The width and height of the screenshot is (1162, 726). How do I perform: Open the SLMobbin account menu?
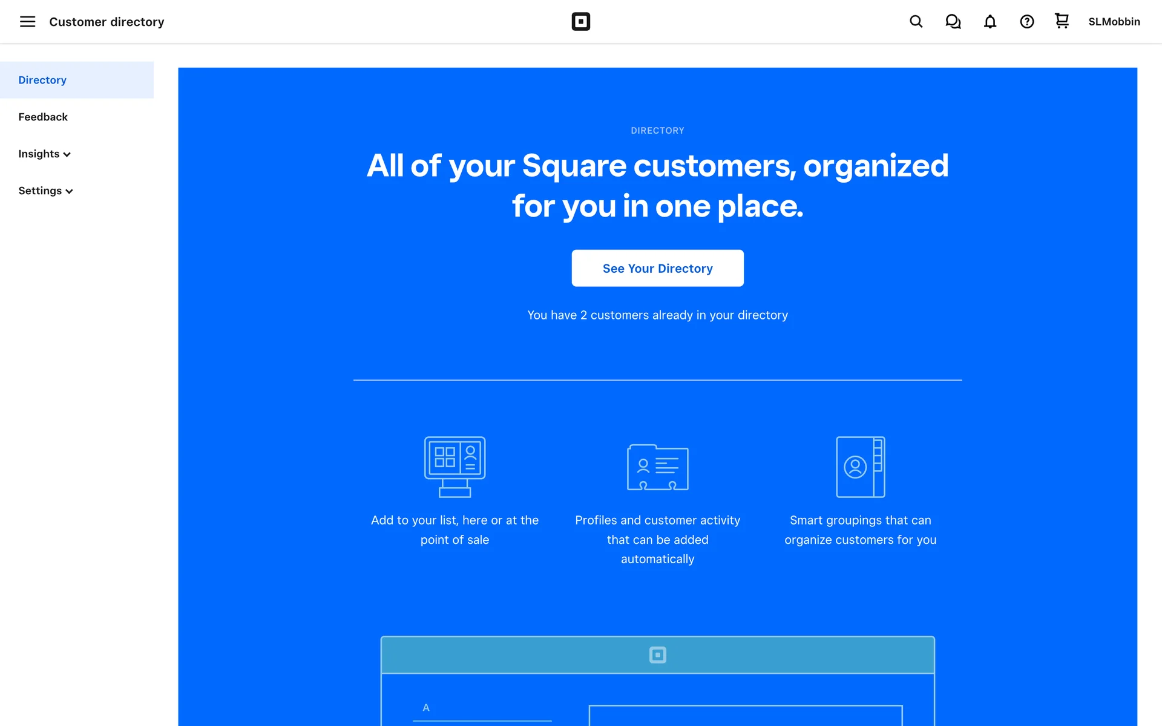tap(1114, 22)
